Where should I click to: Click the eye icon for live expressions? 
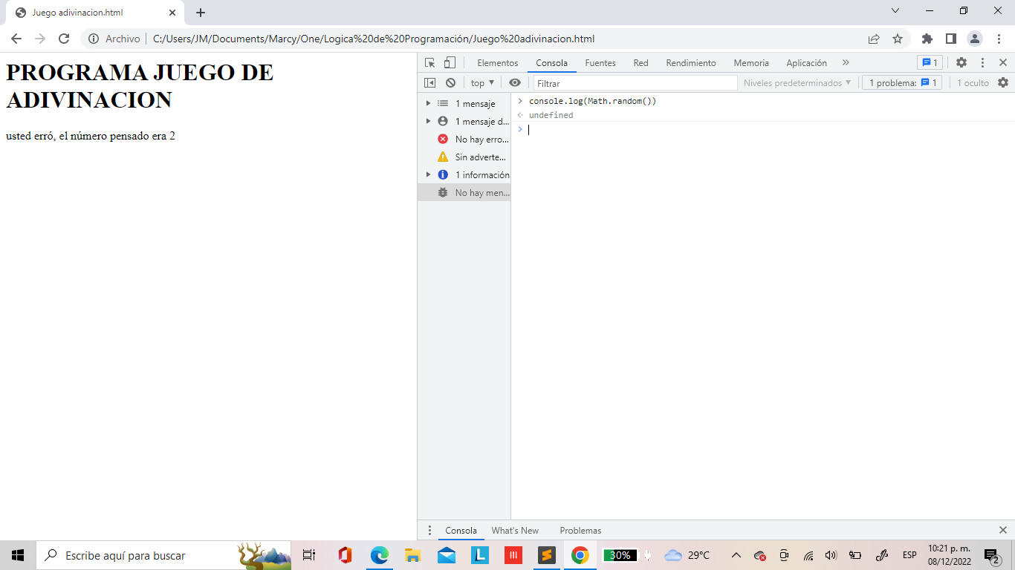click(x=514, y=83)
